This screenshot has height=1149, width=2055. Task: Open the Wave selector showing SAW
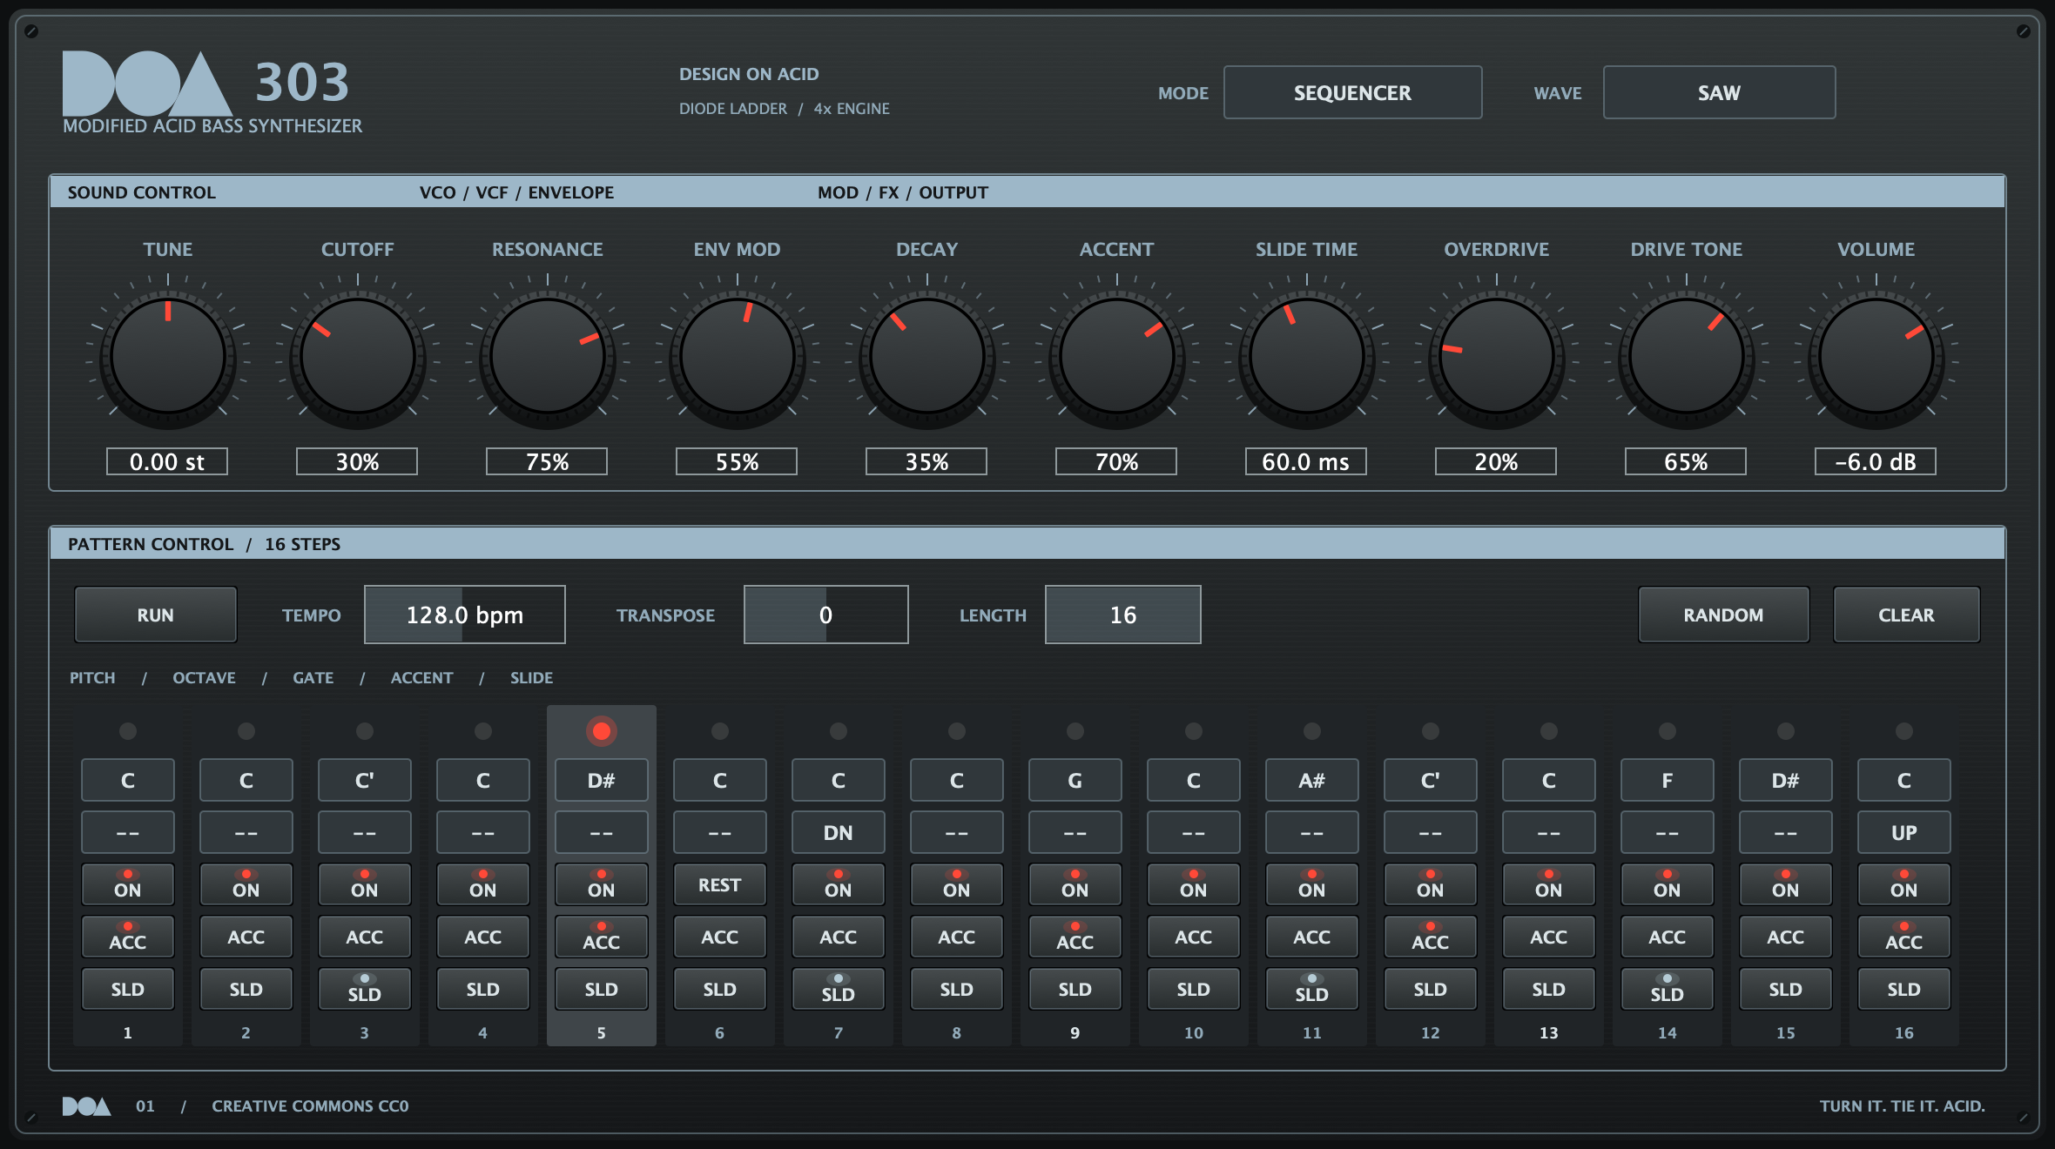1719,92
